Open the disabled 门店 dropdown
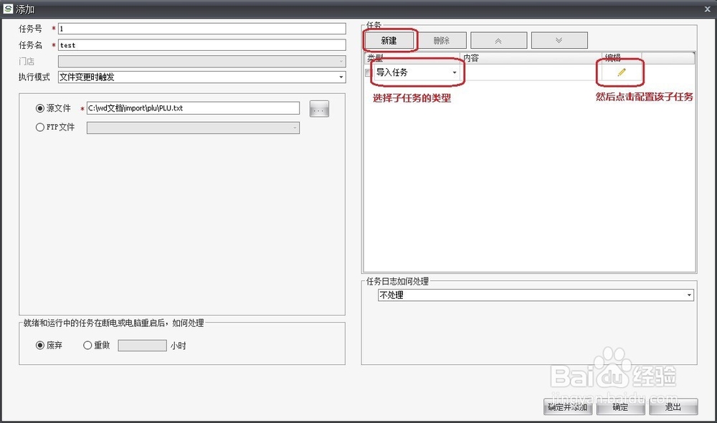 tap(201, 61)
